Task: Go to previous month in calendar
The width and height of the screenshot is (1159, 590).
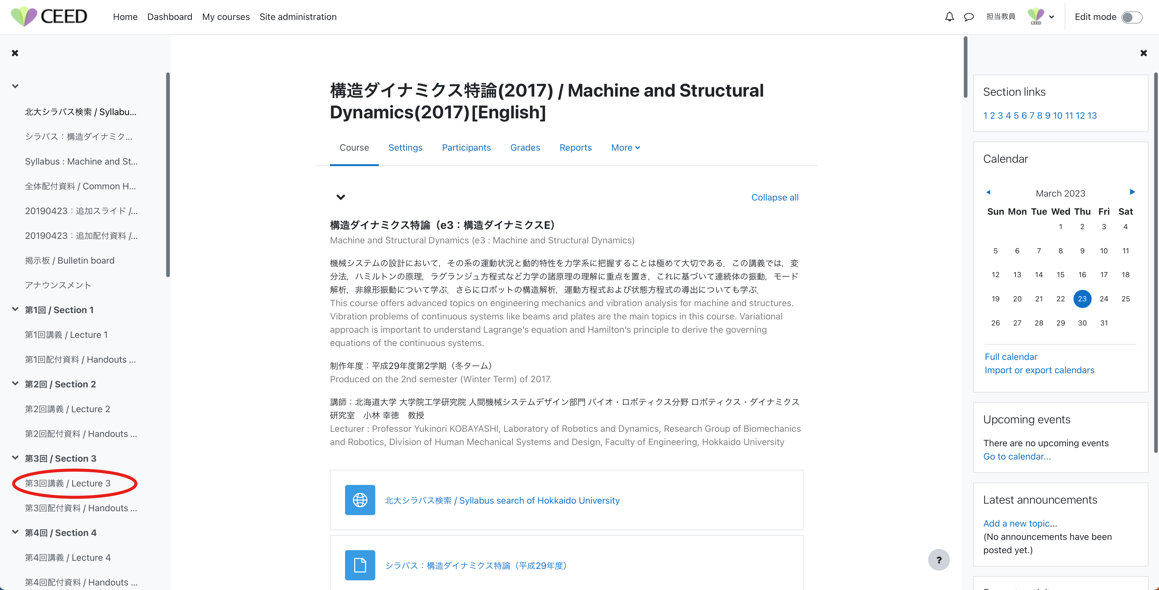Action: [x=988, y=192]
